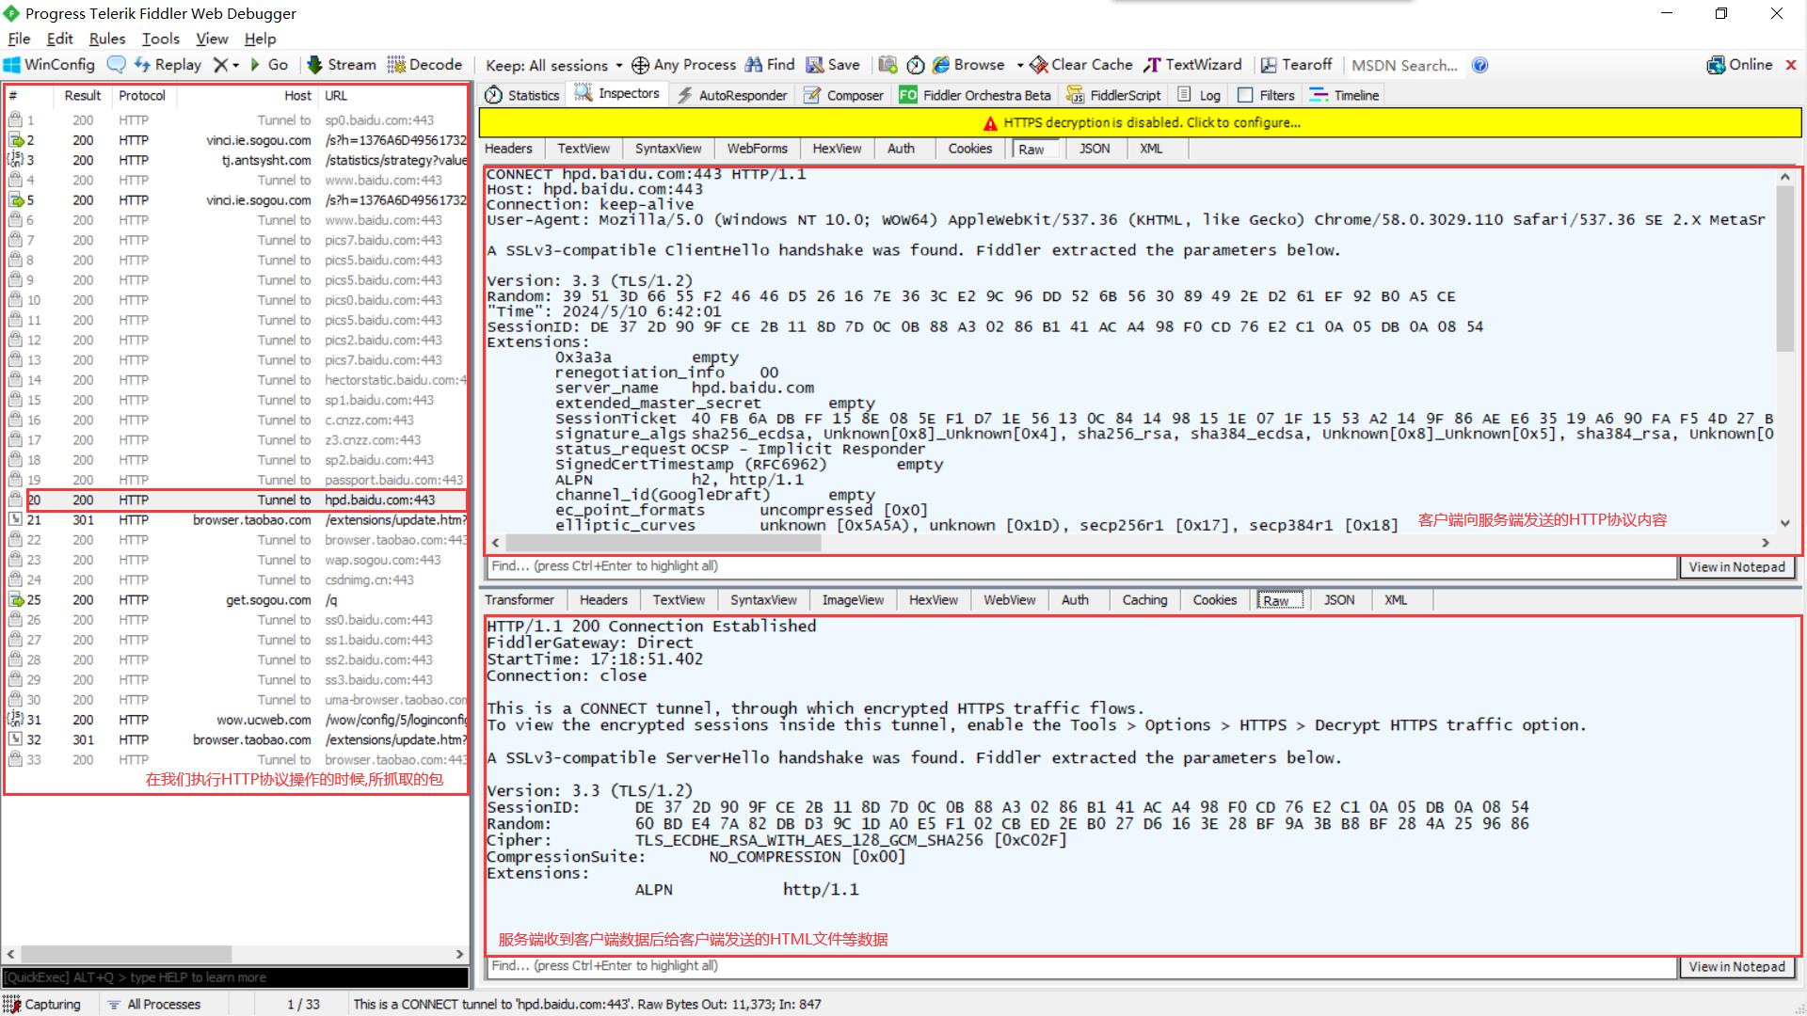
Task: Open the View menu
Action: point(212,39)
